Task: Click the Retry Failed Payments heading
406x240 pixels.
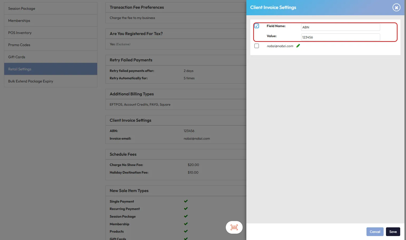Action: (x=131, y=60)
